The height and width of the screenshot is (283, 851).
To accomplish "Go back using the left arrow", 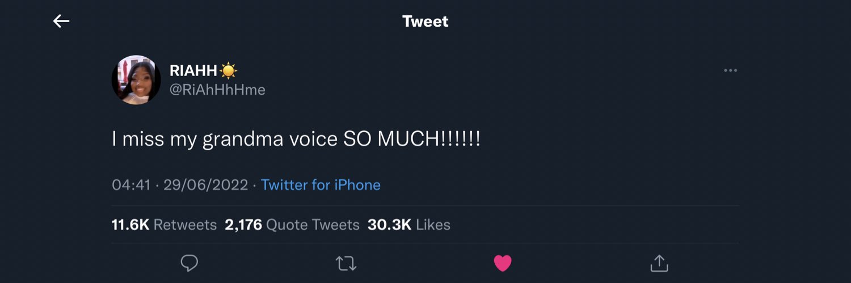I will 61,22.
